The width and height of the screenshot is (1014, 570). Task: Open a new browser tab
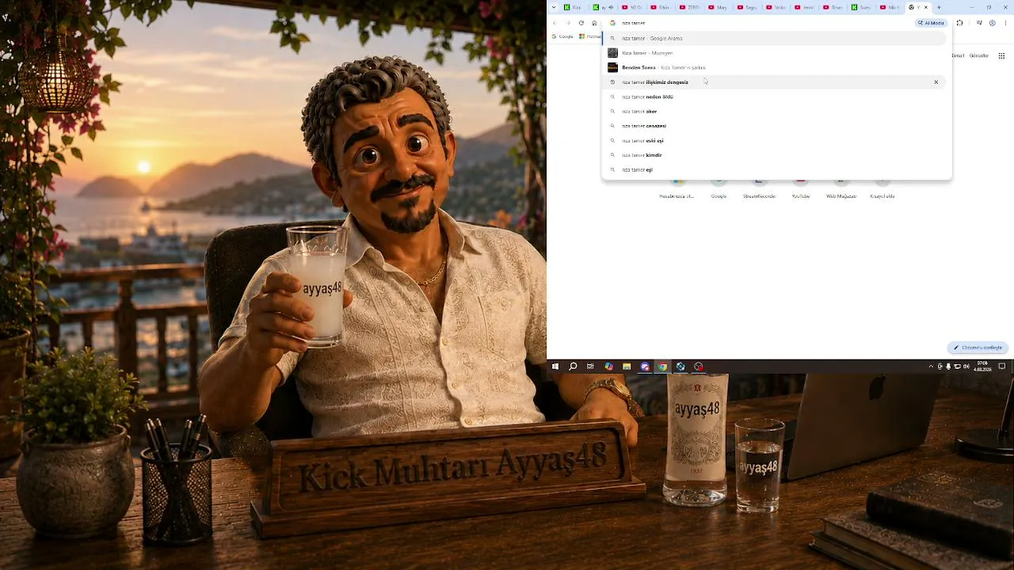pyautogui.click(x=939, y=7)
